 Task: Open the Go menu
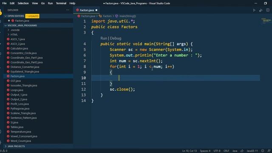tap(43, 3)
